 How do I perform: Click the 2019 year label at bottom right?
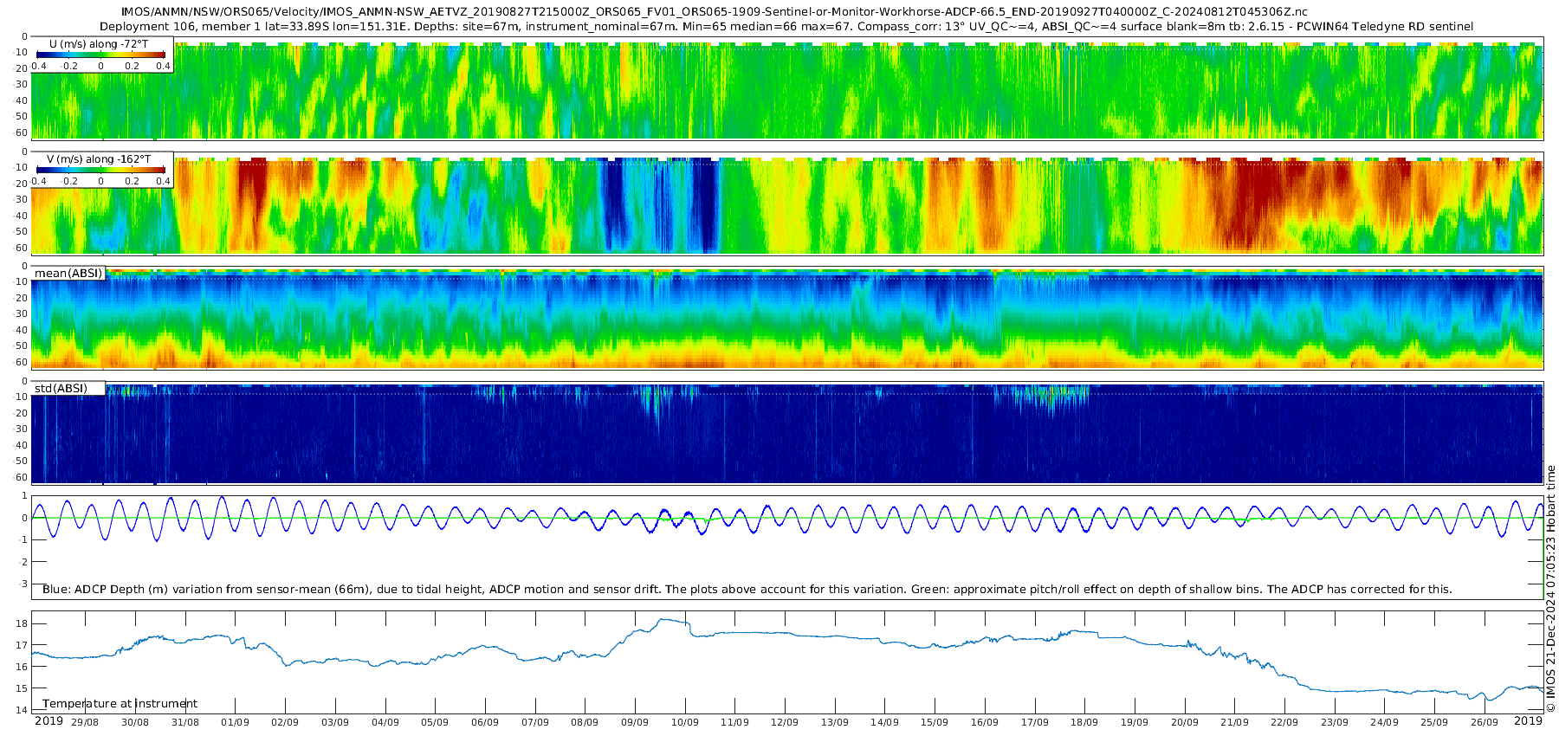click(1528, 721)
